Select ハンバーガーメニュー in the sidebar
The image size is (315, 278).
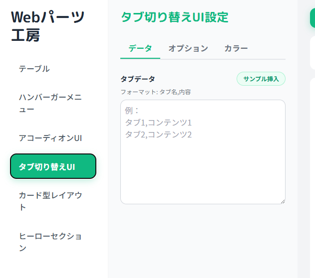(50, 103)
